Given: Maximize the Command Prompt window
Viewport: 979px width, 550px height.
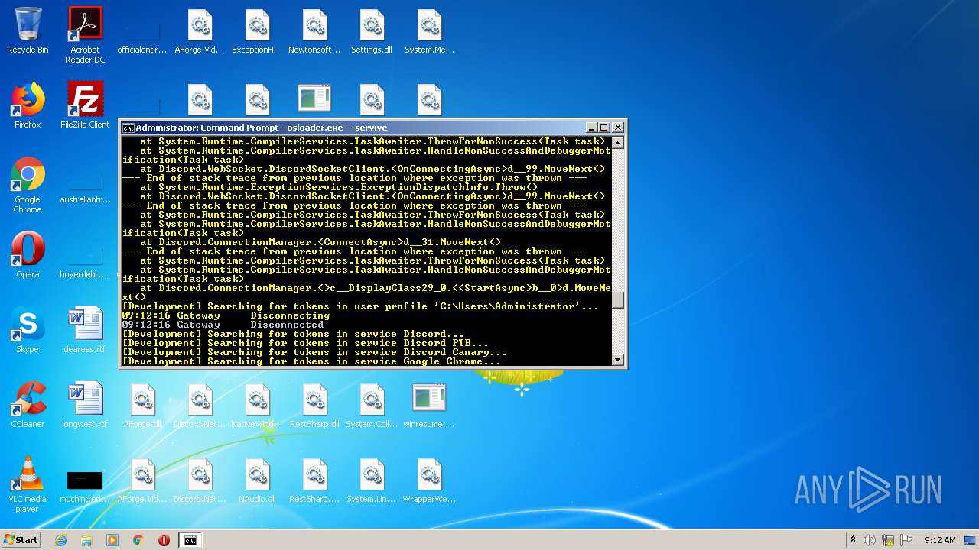Looking at the screenshot, I should pyautogui.click(x=603, y=128).
